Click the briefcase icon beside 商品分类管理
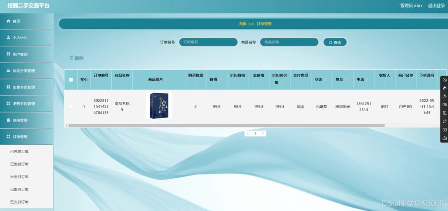Viewport: 448px width, 211px height. tap(8, 70)
